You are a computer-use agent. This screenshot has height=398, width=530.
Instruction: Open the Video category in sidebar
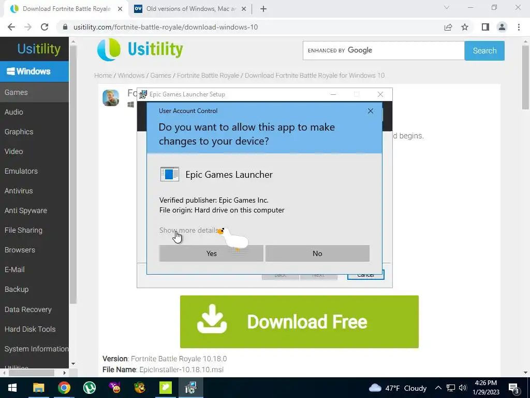click(34, 151)
